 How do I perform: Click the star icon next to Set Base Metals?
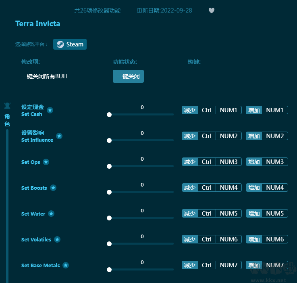pyautogui.click(x=66, y=265)
